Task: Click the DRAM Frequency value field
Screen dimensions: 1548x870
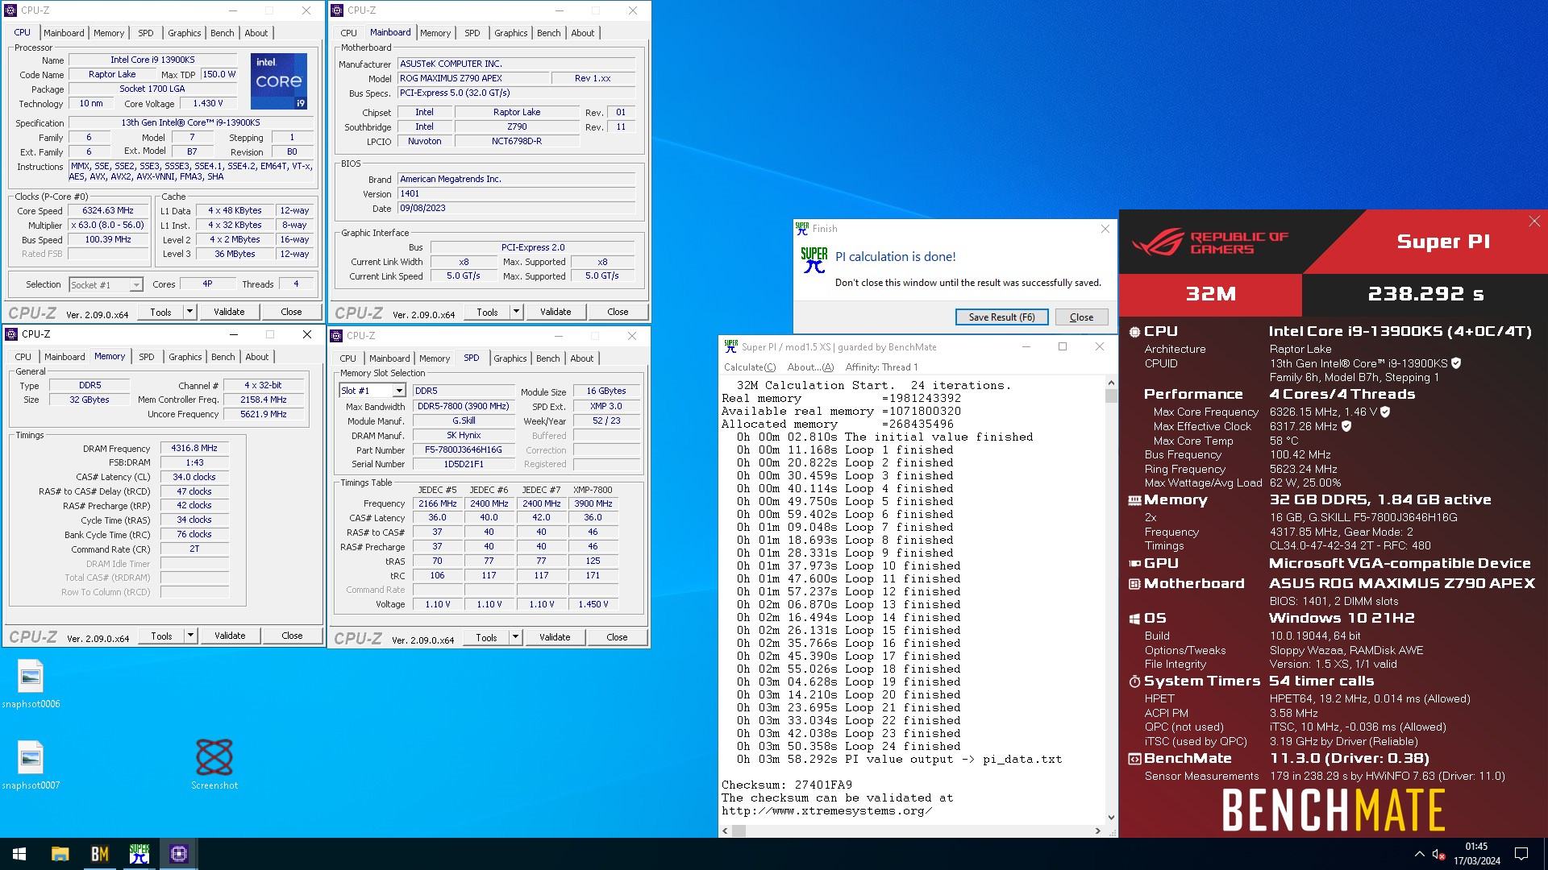Action: point(194,449)
